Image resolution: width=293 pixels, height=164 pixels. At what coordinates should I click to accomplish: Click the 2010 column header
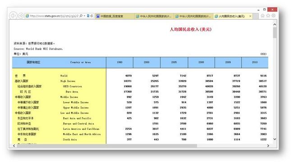[x=255, y=62]
